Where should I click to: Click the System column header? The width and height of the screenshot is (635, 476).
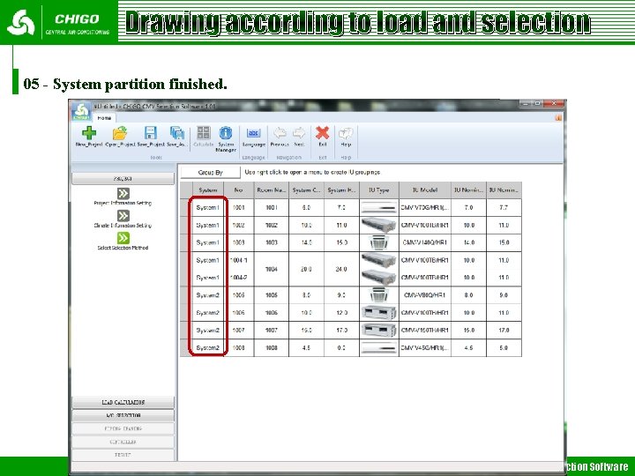[208, 190]
